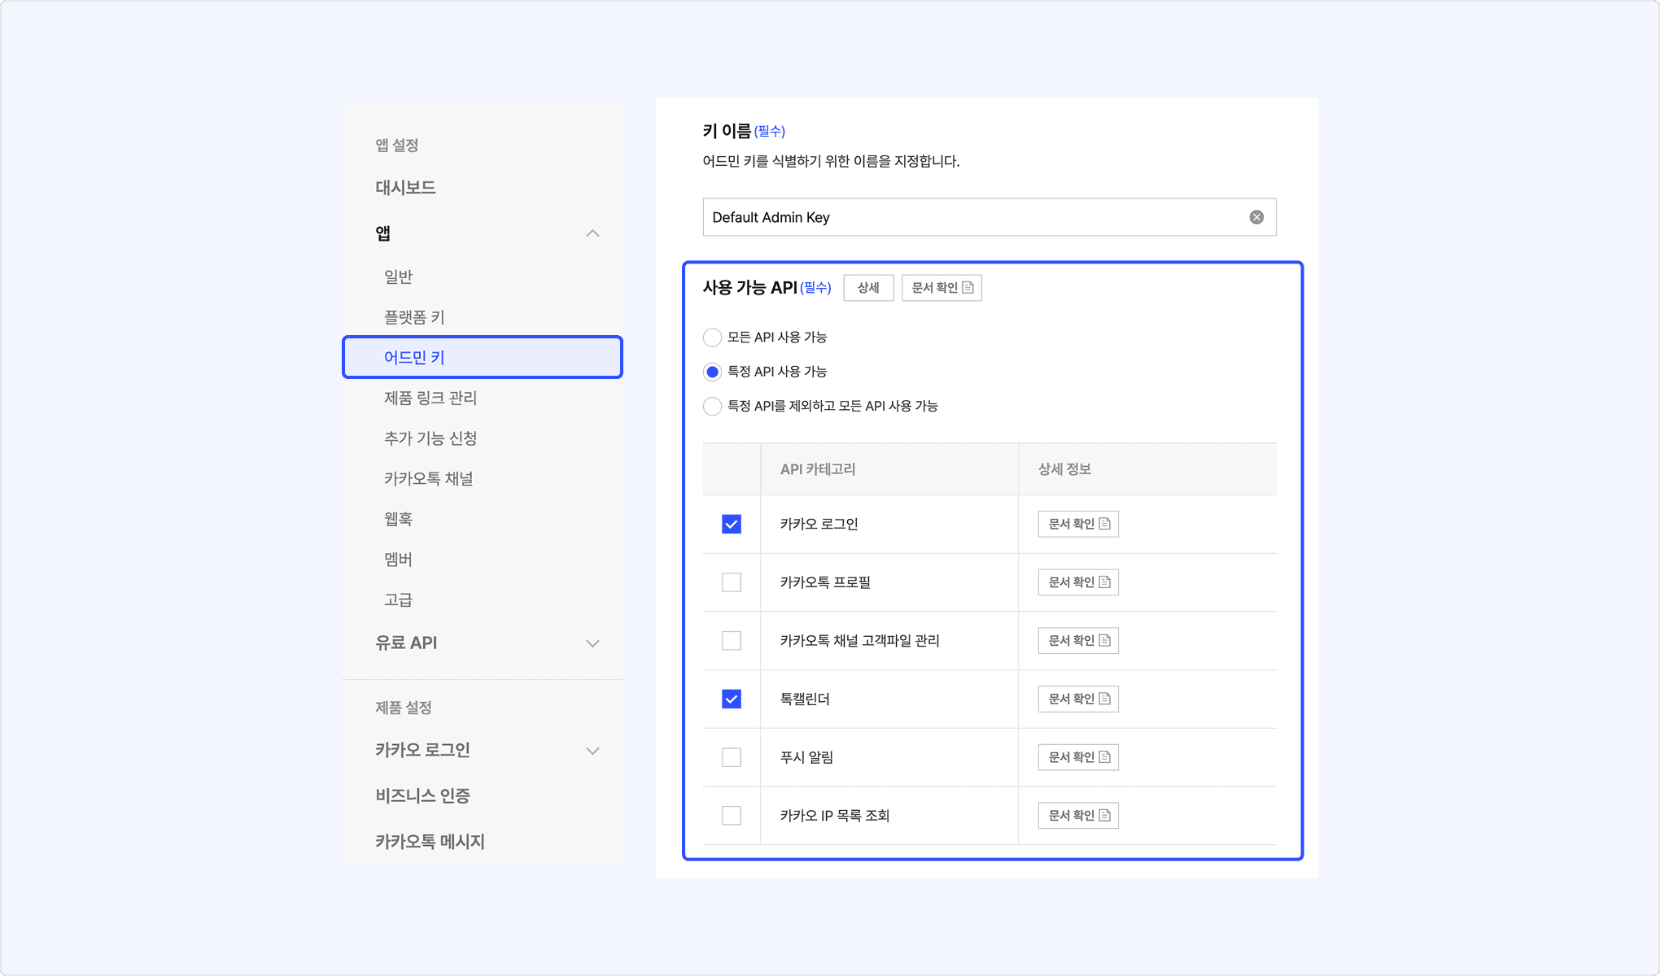
Task: Open docs for 카카오 IP 목록 조회 row
Action: tap(1077, 816)
